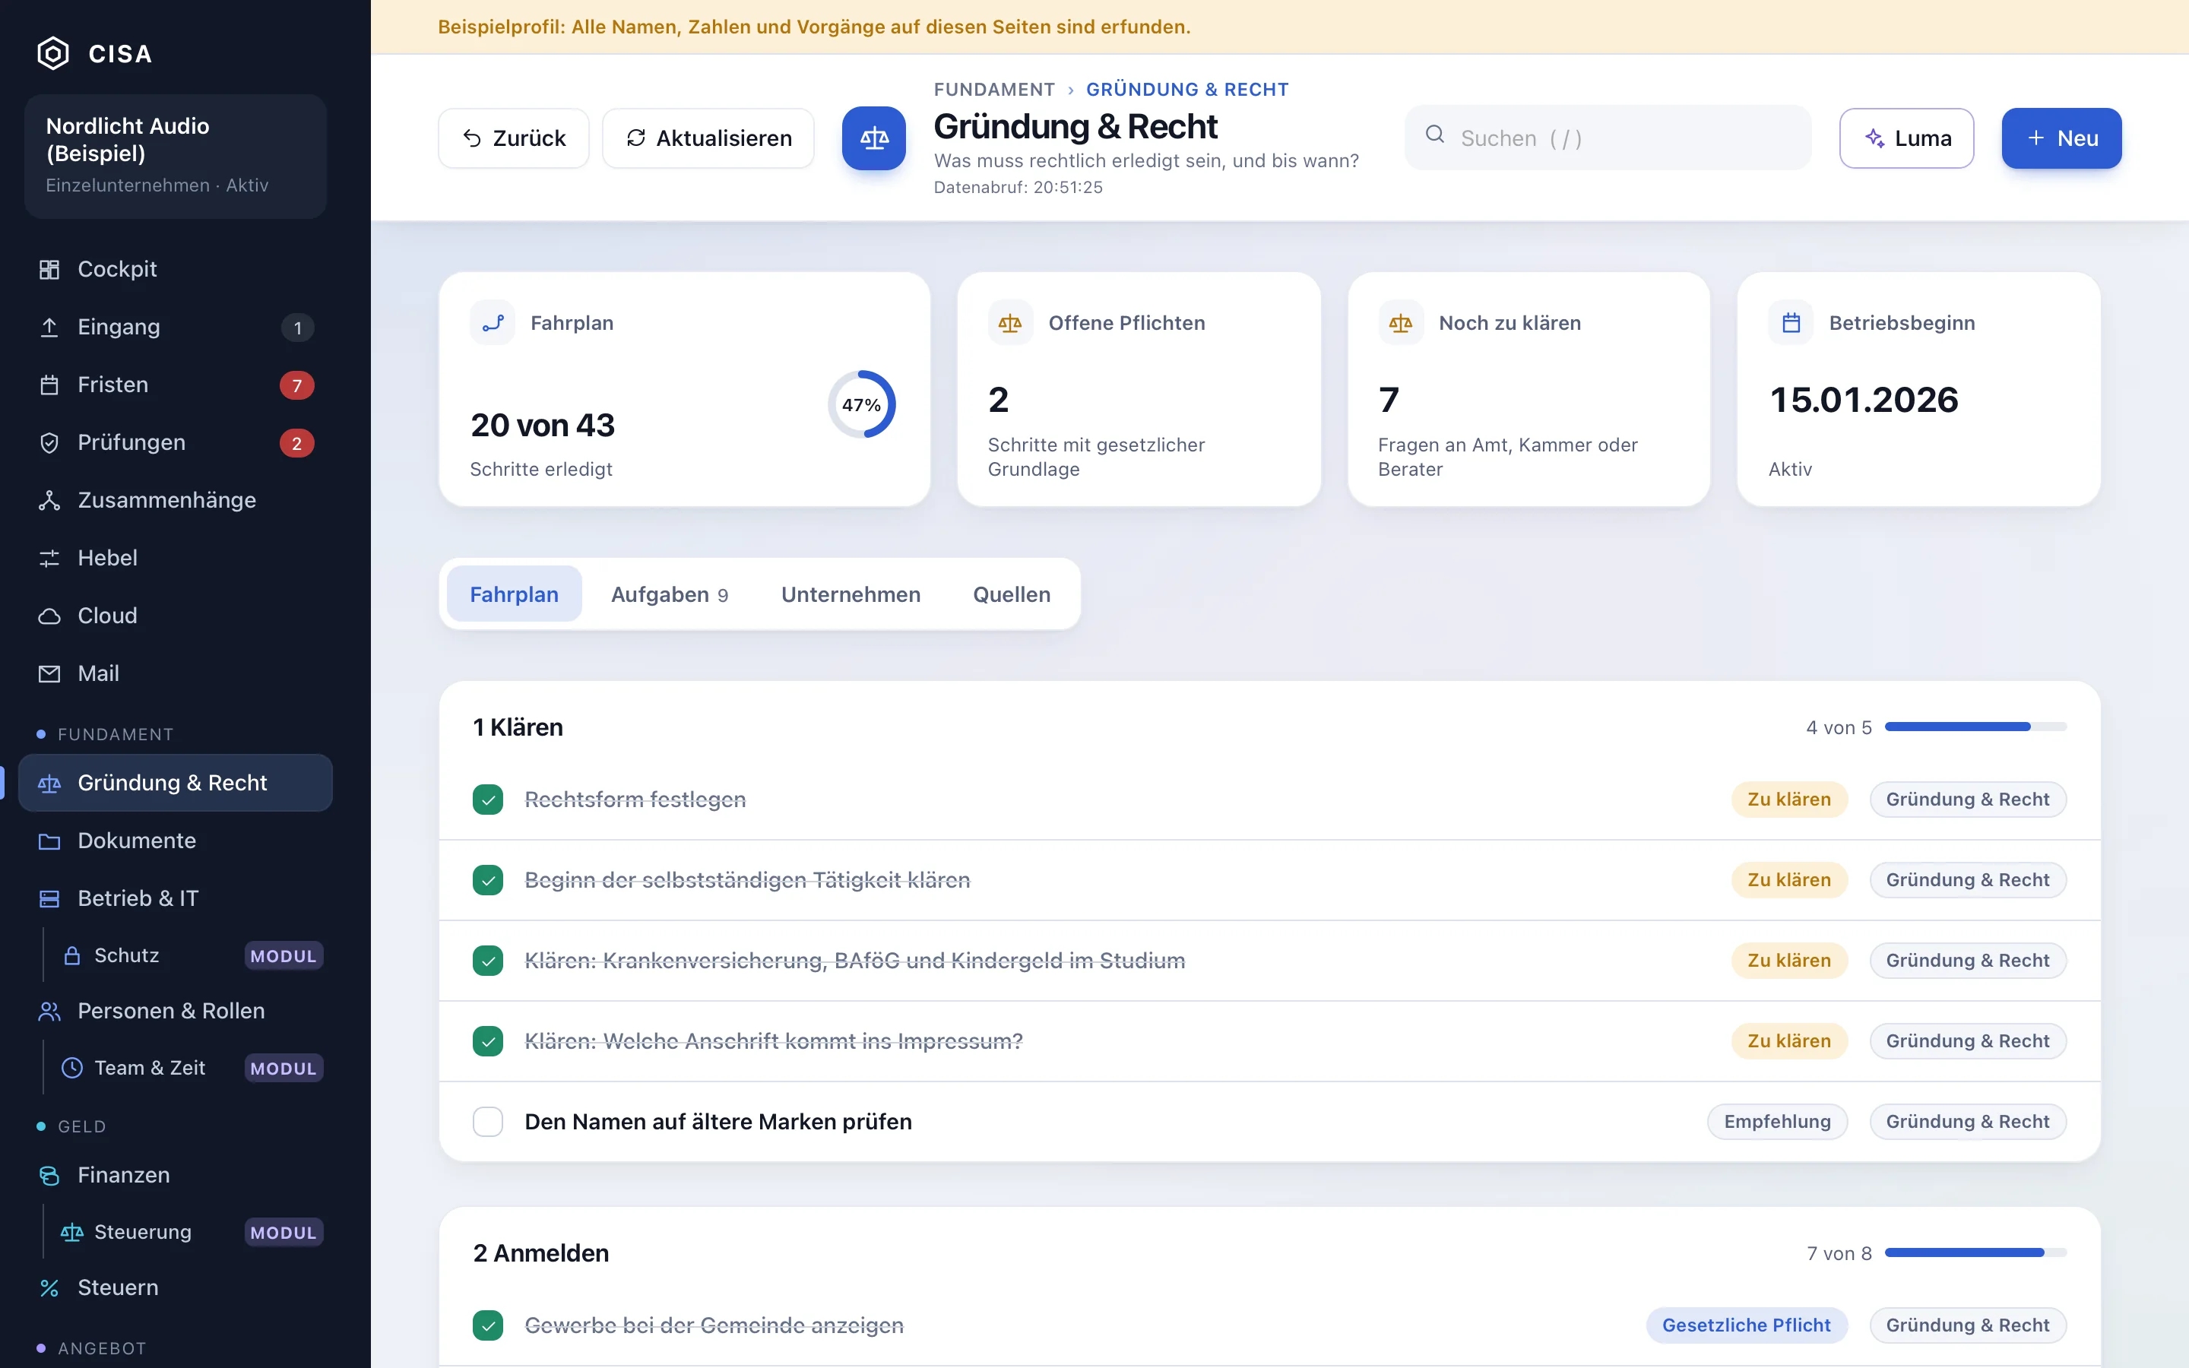The height and width of the screenshot is (1368, 2189).
Task: Click the FUNDAMENT breadcrumb link
Action: click(x=994, y=90)
